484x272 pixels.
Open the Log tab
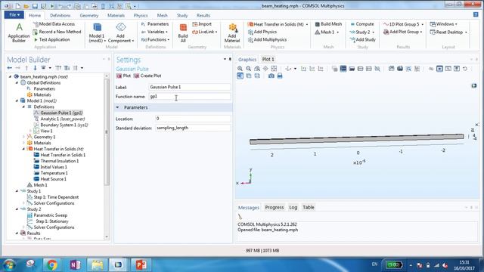point(293,207)
